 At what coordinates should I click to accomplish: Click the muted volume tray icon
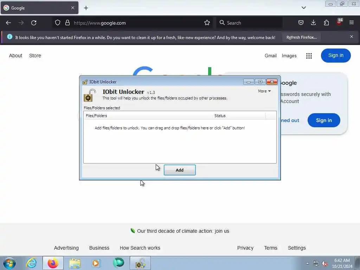(324, 264)
